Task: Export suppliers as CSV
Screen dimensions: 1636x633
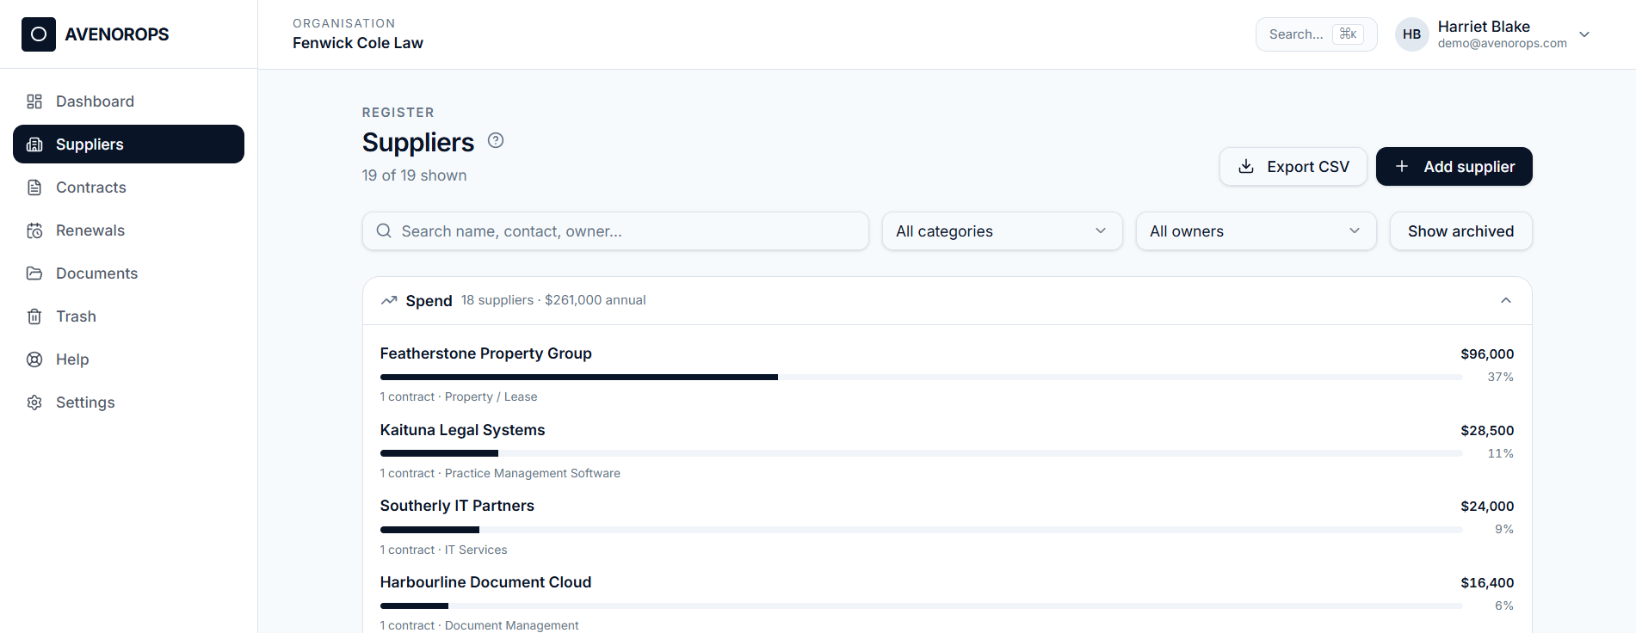Action: 1293,167
